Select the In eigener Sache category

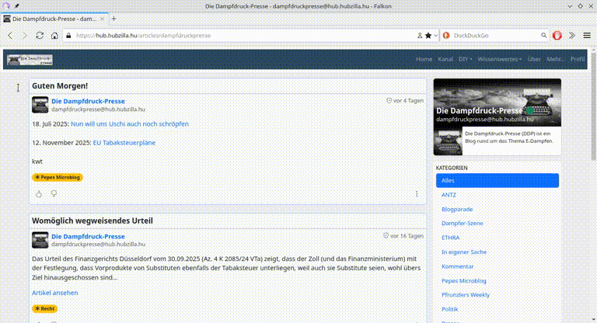464,252
